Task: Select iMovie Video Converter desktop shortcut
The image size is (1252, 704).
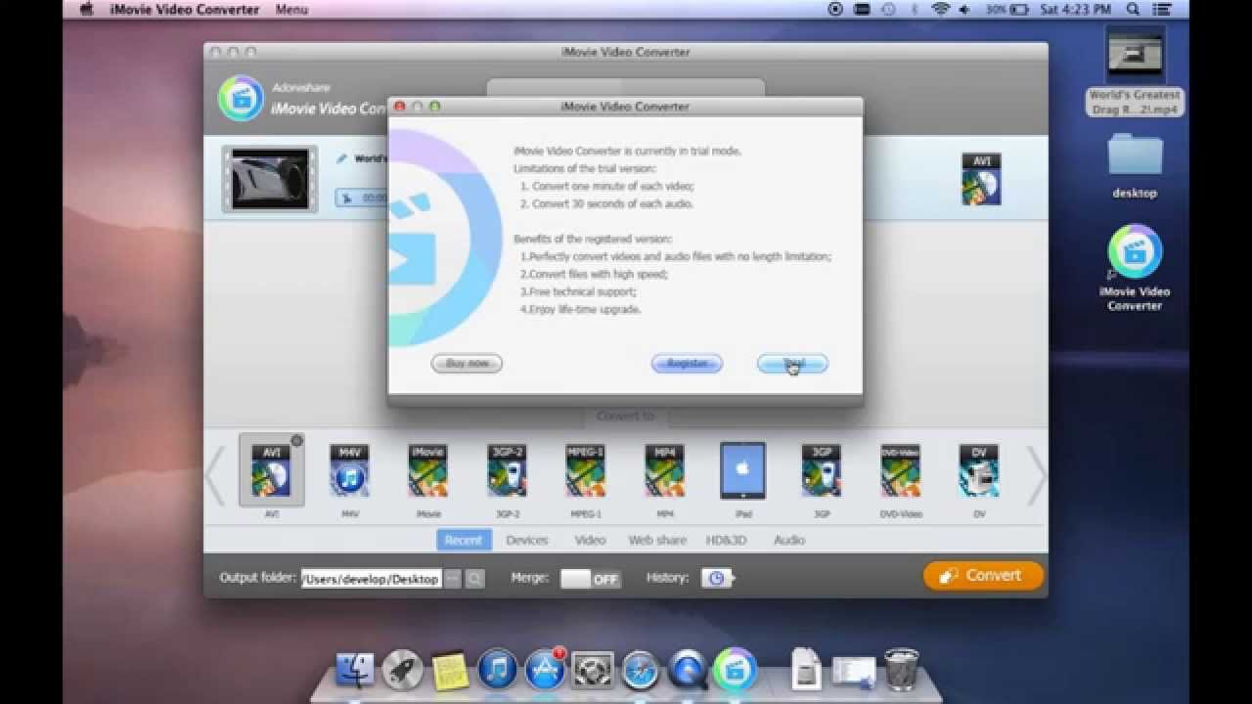Action: coord(1135,269)
